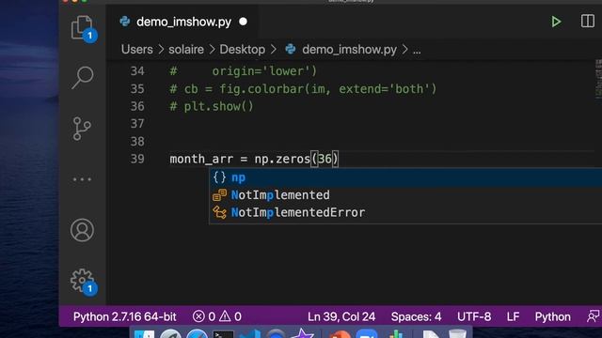This screenshot has width=602, height=338.
Task: Show additional views via ellipsis in activity bar
Action: (82, 179)
